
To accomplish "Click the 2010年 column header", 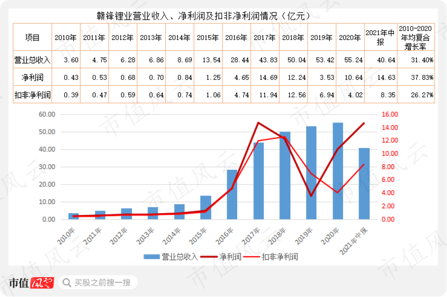I will pyautogui.click(x=65, y=37).
